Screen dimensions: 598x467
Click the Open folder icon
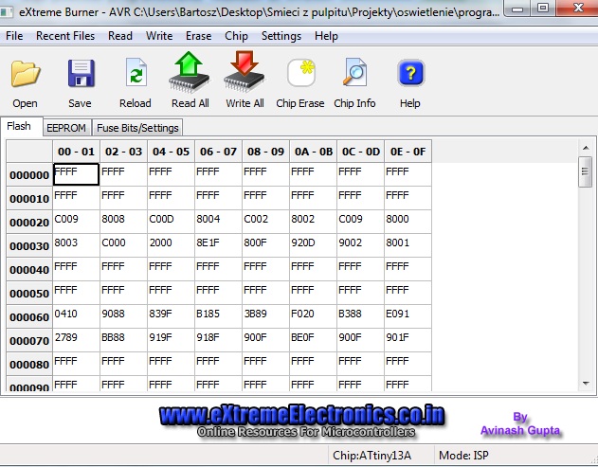click(26, 73)
